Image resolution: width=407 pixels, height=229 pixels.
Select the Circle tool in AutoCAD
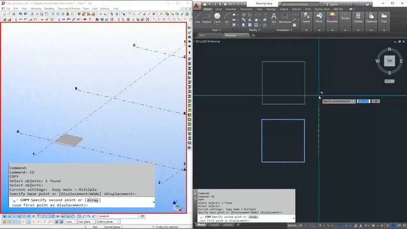[x=217, y=18]
